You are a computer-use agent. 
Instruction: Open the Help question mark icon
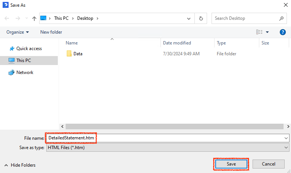point(283,32)
